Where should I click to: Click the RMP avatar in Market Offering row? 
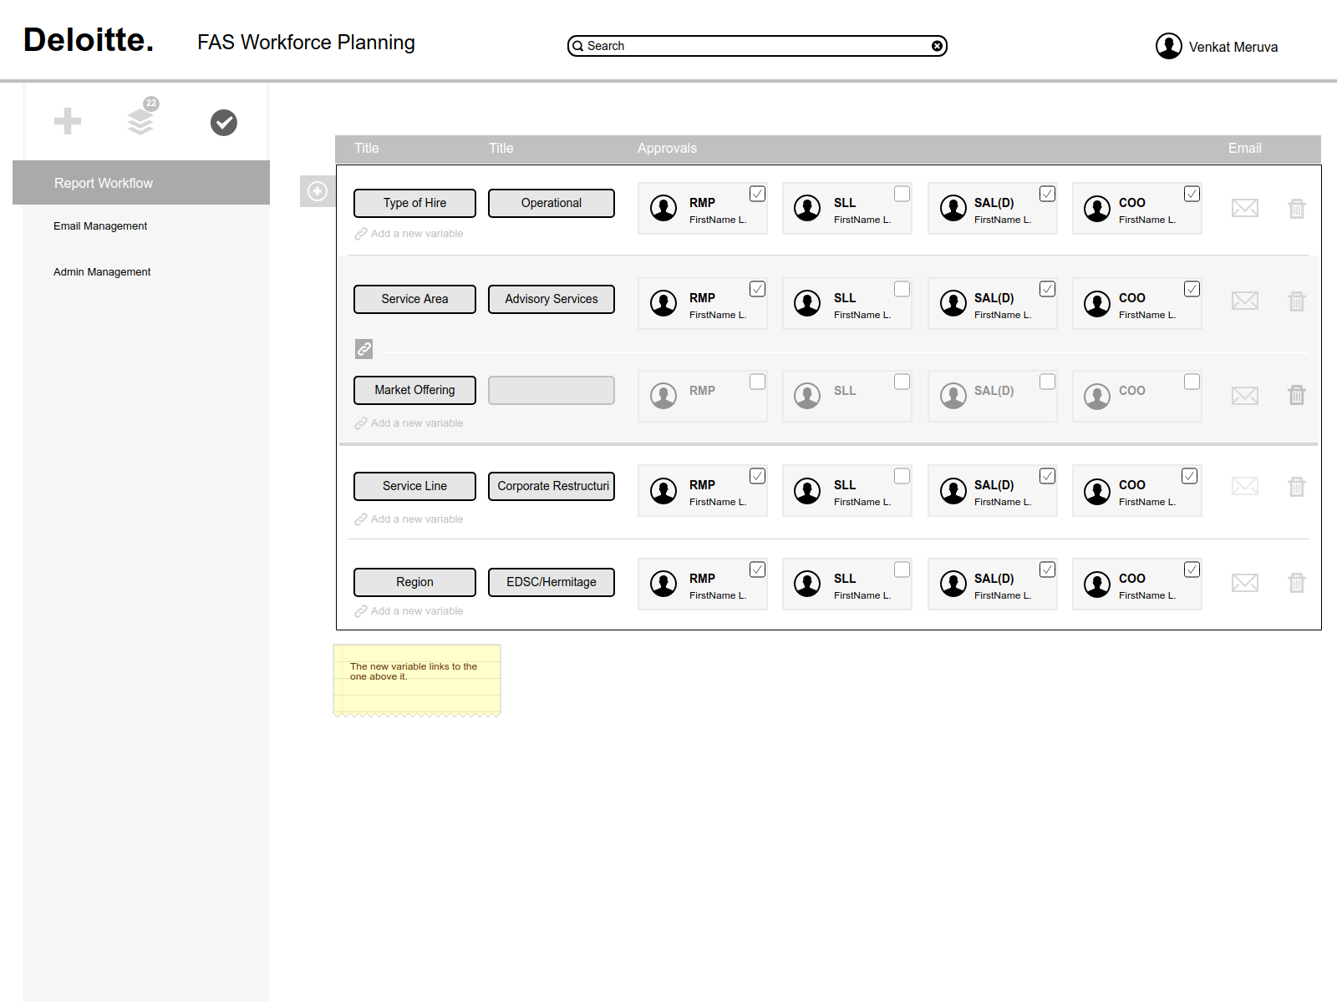(x=663, y=396)
